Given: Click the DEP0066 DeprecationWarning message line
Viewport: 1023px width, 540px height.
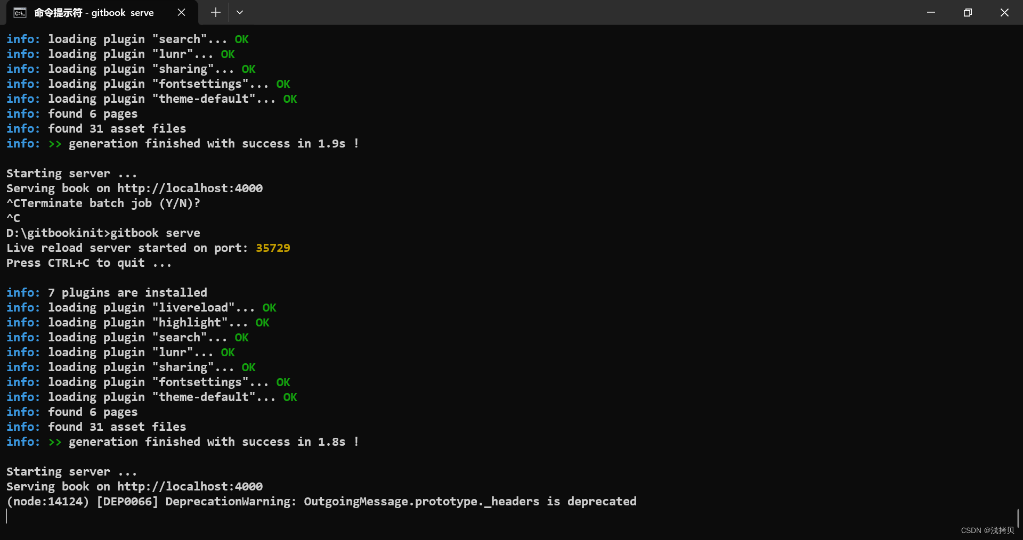Looking at the screenshot, I should point(321,502).
